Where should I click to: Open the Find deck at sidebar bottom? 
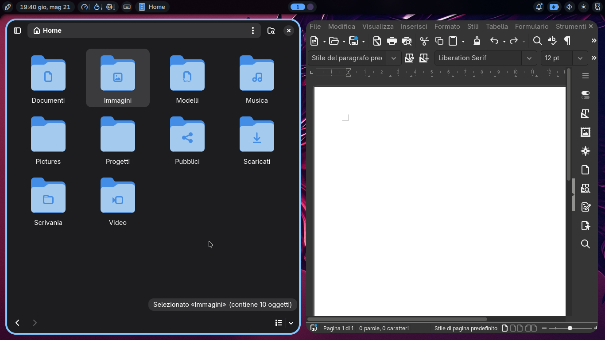click(586, 244)
